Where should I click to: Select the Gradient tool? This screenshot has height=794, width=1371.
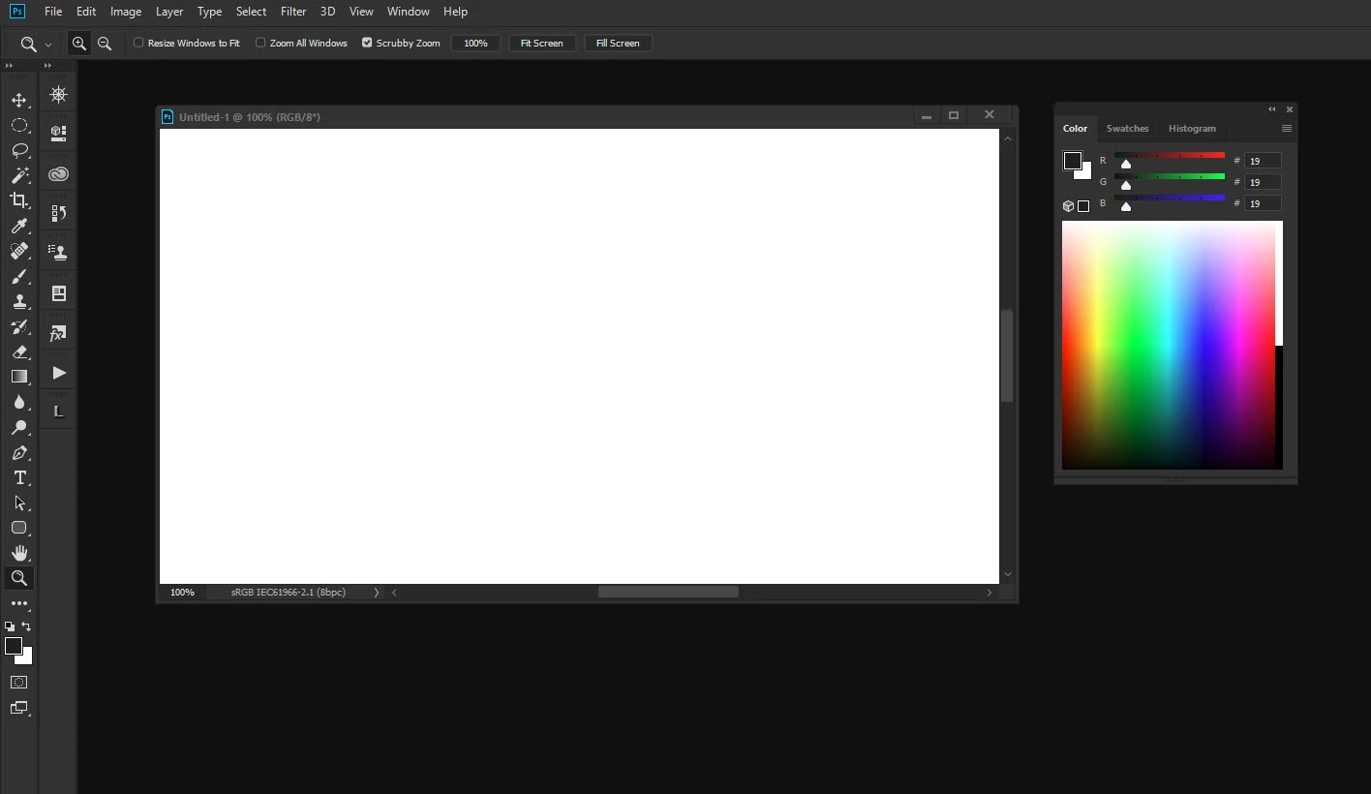point(18,377)
